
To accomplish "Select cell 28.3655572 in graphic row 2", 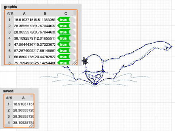I will tap(24, 26).
